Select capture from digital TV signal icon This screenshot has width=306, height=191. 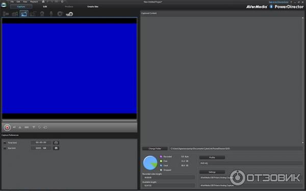coord(33,14)
